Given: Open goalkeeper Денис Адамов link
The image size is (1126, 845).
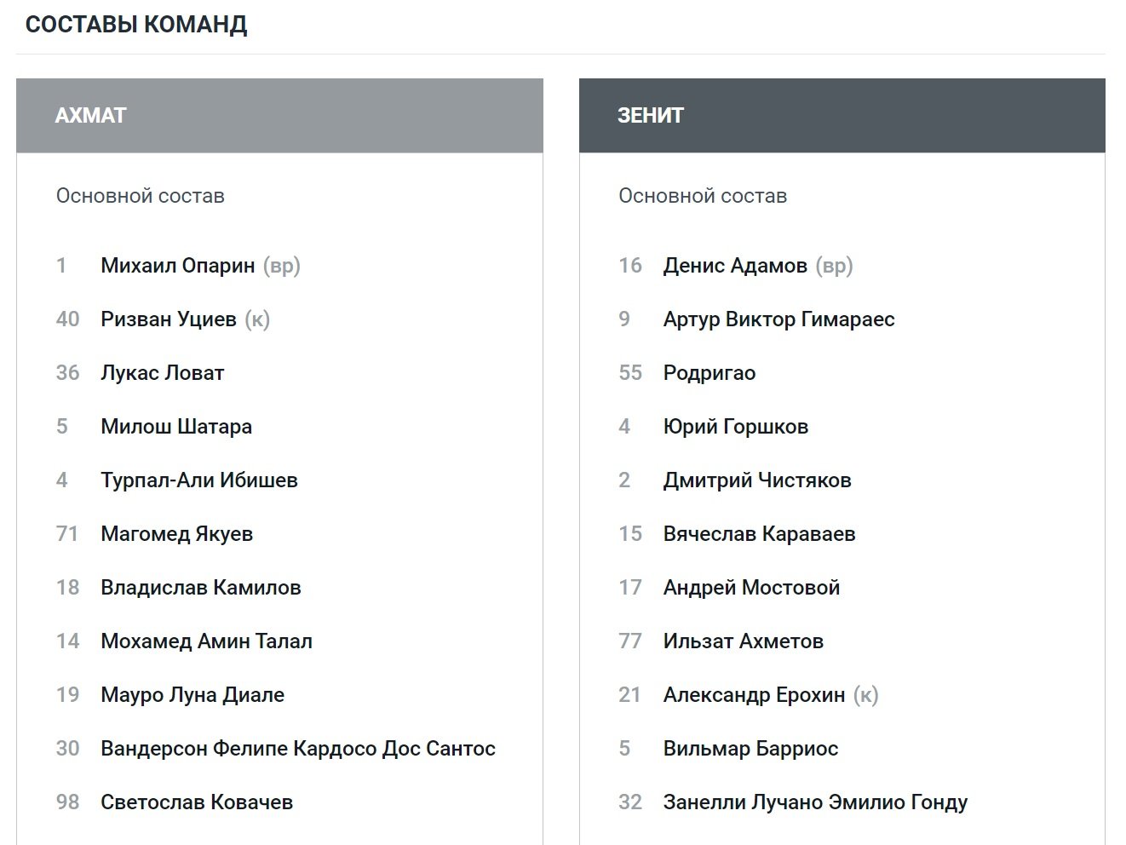Looking at the screenshot, I should pyautogui.click(x=734, y=266).
